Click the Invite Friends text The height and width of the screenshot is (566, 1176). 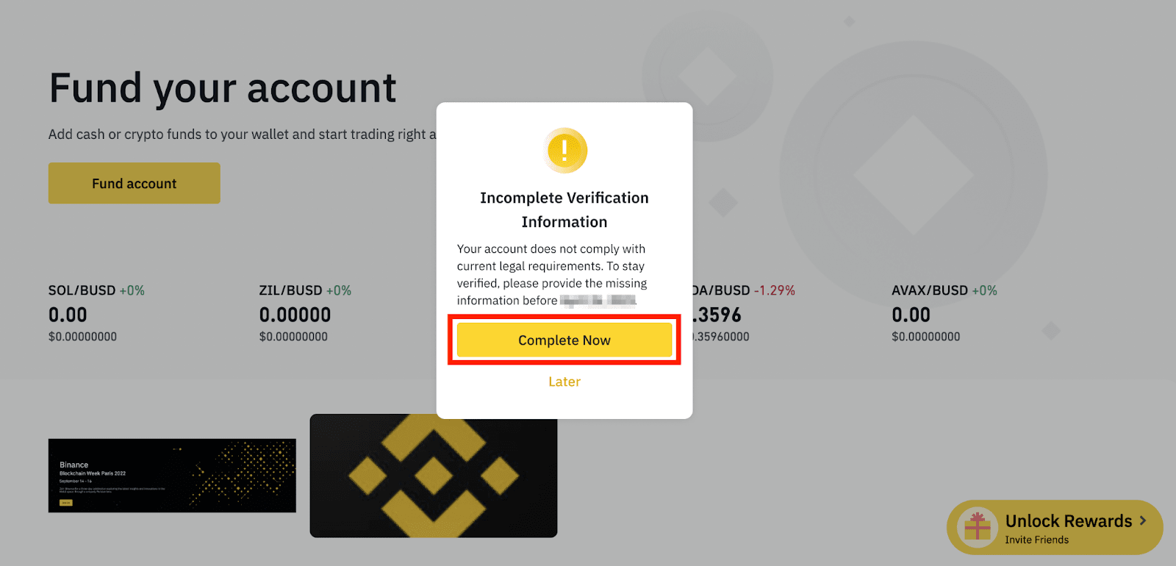coord(1036,540)
